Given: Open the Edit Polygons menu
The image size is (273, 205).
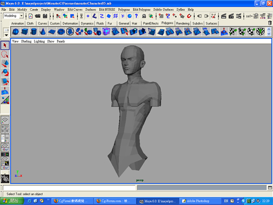Looking at the screenshot, I should click(x=142, y=9).
